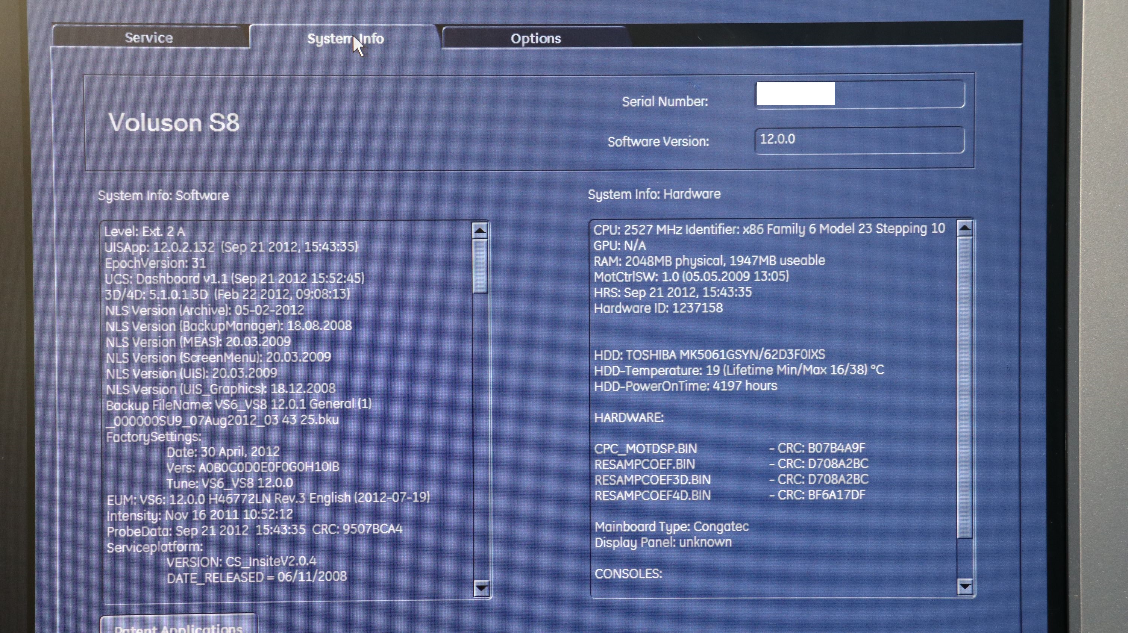
Task: Select the 'DATE_RELEASED = 06/11/2008' line
Action: [x=257, y=577]
